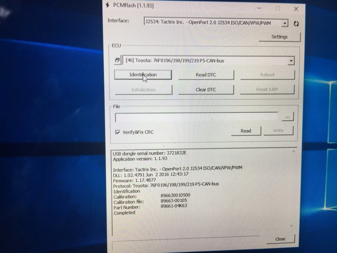Select the J2534 Tactrix OpenPort interface combo box
Image resolution: width=337 pixels, height=253 pixels.
click(216, 23)
